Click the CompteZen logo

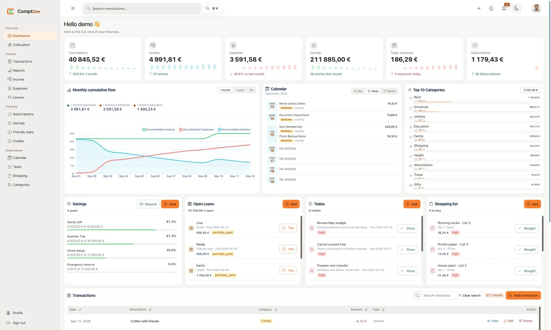[x=23, y=11]
